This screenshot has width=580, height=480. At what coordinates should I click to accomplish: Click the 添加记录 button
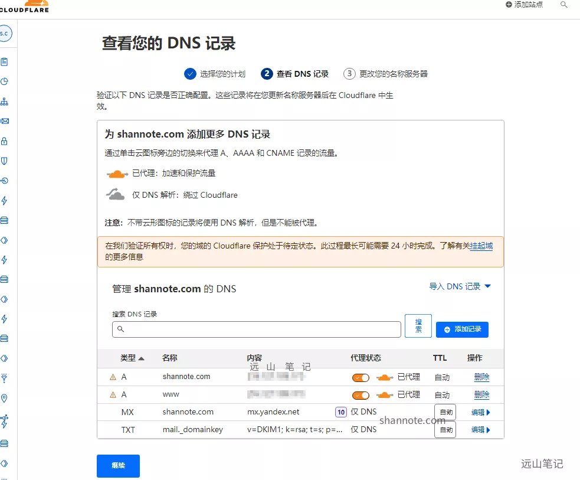tap(462, 329)
